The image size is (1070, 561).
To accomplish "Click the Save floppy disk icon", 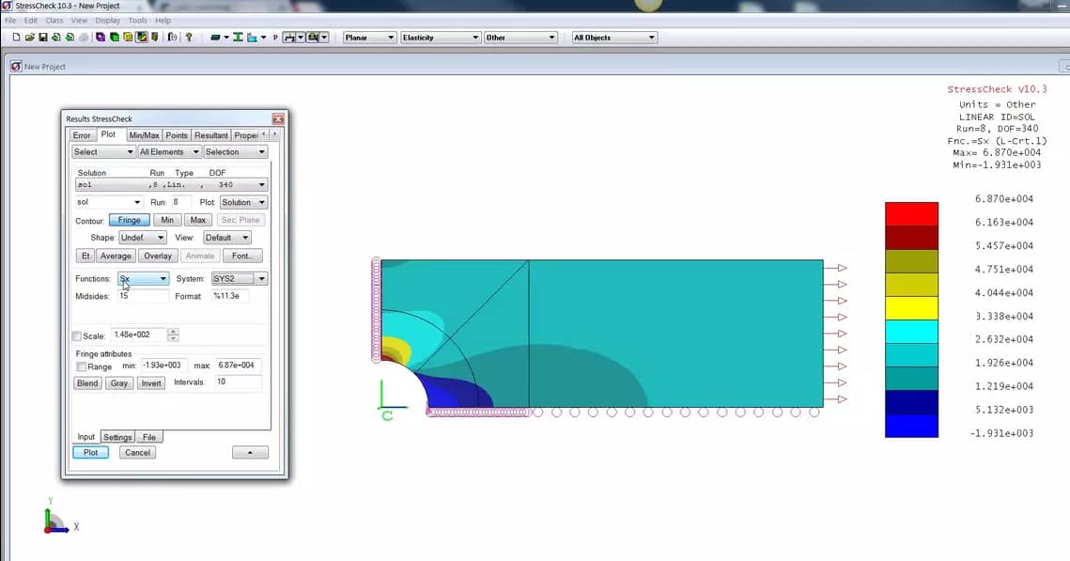I will tap(43, 38).
